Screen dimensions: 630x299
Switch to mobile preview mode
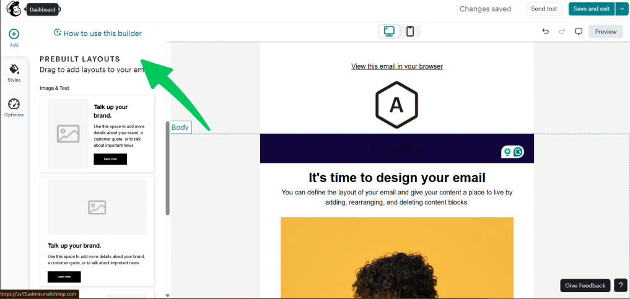(410, 32)
